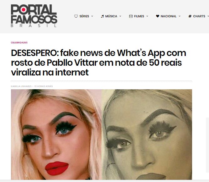Expand the Séries dropdown chevron
This screenshot has width=209, height=182.
[x=92, y=16]
